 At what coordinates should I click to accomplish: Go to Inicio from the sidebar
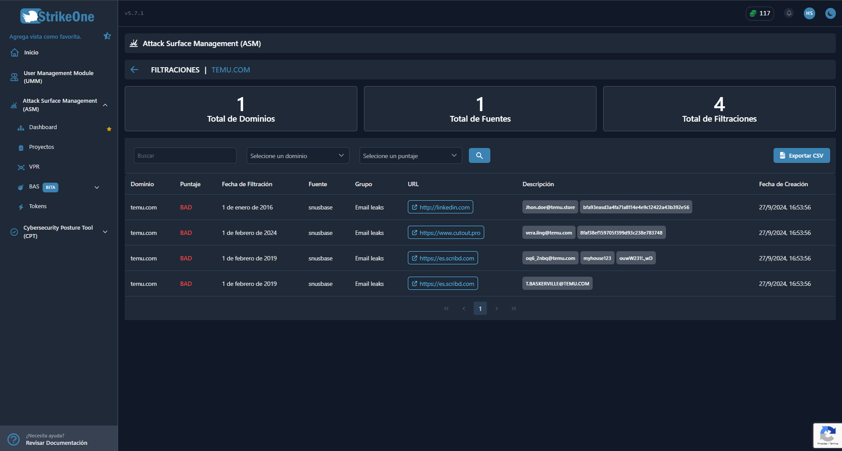tap(31, 52)
